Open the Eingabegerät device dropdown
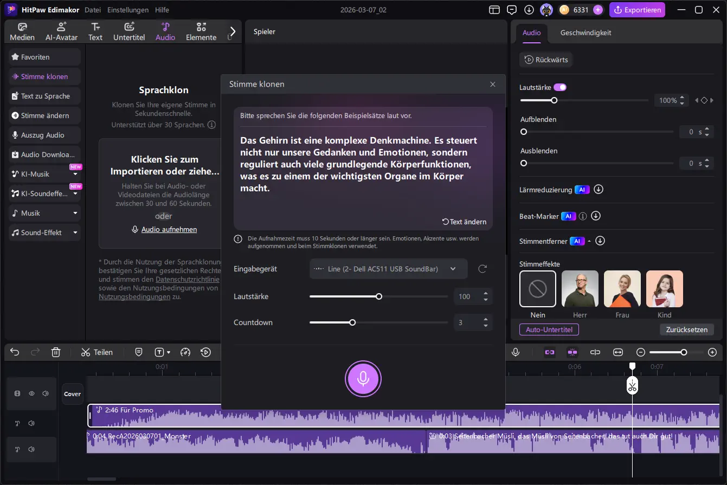 [388, 269]
